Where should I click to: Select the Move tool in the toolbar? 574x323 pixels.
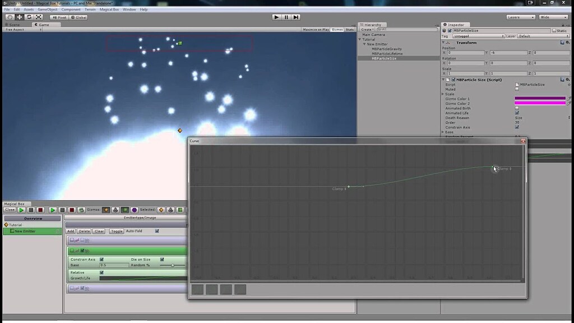pyautogui.click(x=20, y=17)
